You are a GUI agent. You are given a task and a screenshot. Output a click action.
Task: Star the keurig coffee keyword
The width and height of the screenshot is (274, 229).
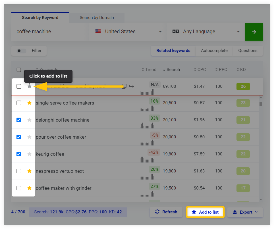point(29,154)
